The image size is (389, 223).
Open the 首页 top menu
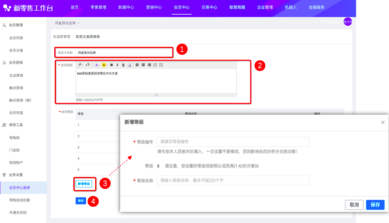click(75, 7)
